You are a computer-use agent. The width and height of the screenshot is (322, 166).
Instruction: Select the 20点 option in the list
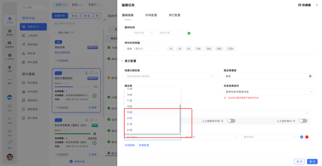129,118
